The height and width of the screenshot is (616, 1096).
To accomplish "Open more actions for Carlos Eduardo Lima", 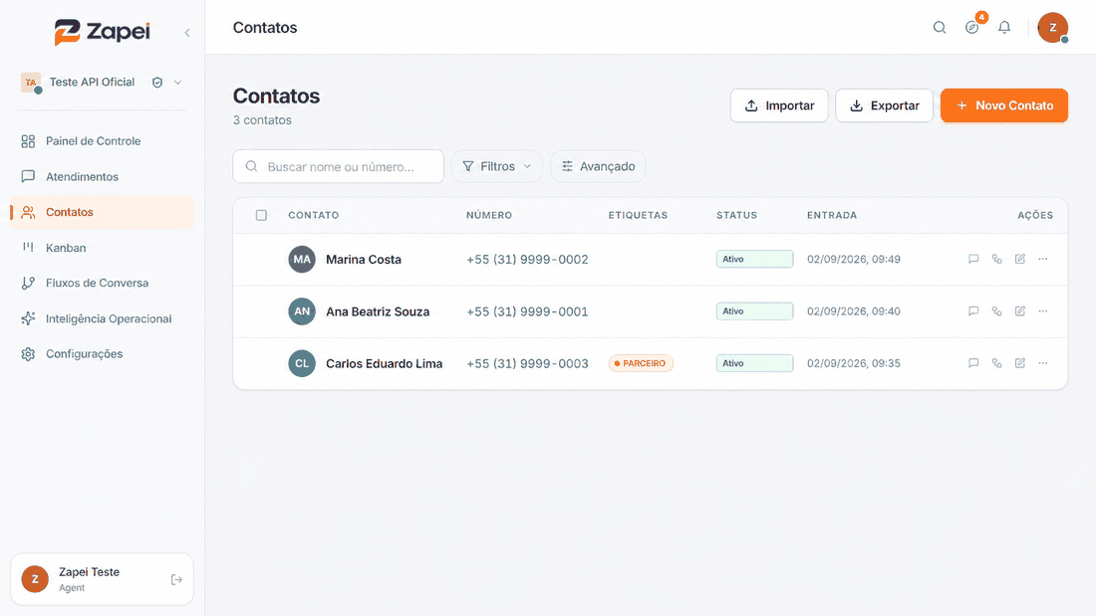I will [1043, 363].
